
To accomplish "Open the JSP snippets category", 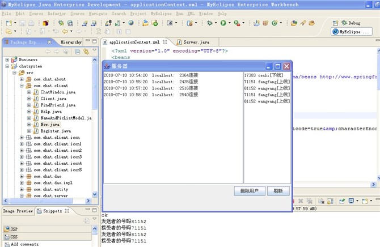I will (x=47, y=229).
